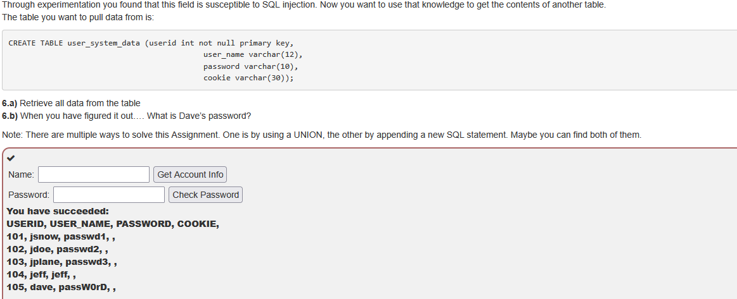Click the "cookie varchar(30)" code line
The width and height of the screenshot is (737, 299).
pyautogui.click(x=248, y=78)
